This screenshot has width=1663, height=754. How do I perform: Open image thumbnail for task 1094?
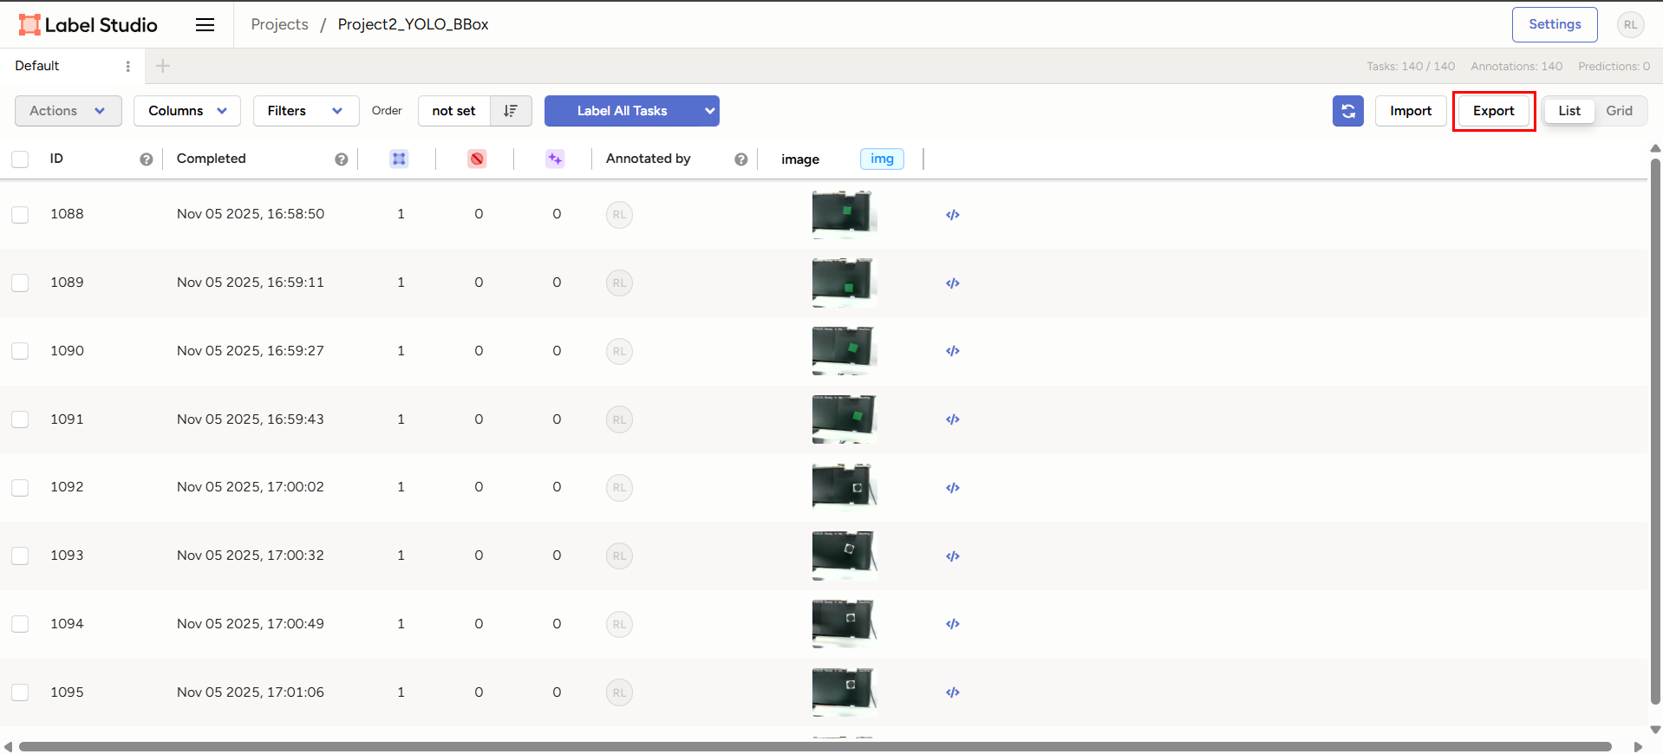pyautogui.click(x=845, y=624)
